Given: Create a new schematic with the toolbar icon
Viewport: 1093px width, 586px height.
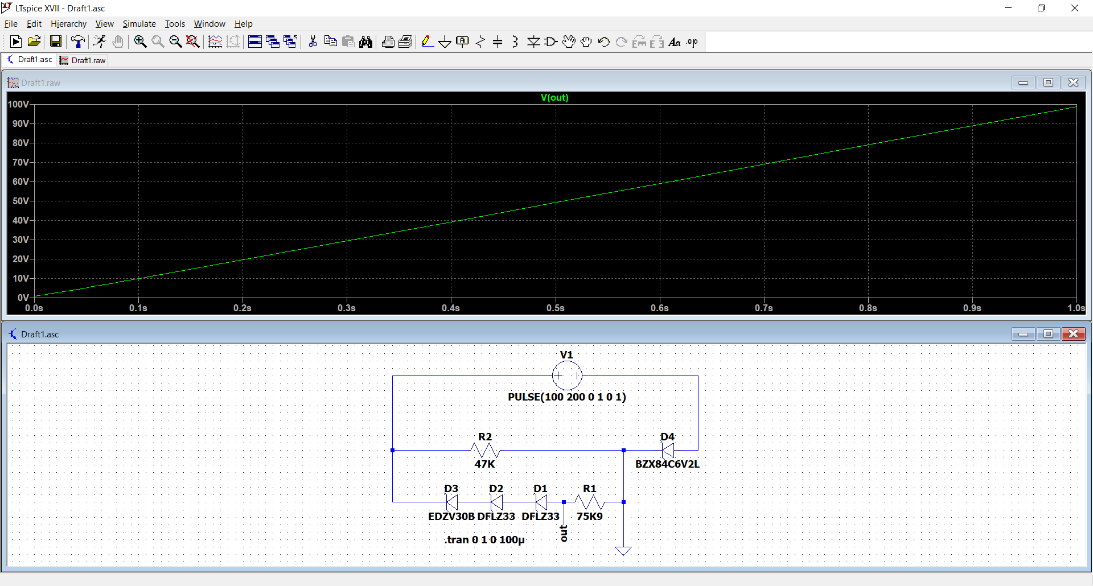Looking at the screenshot, I should [x=16, y=42].
